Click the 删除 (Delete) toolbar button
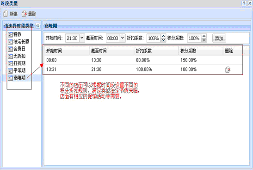Screen dimensions: 253x170 29,14
